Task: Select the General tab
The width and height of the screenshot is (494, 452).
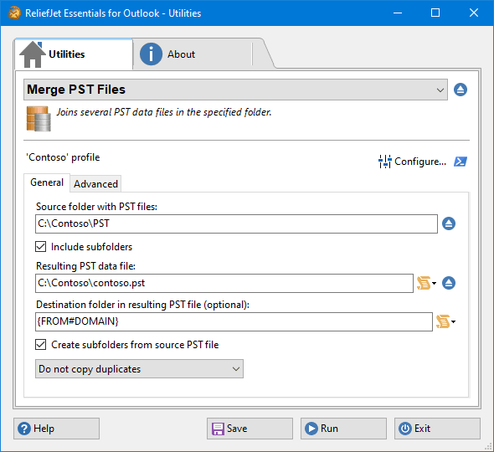Action: (x=47, y=182)
